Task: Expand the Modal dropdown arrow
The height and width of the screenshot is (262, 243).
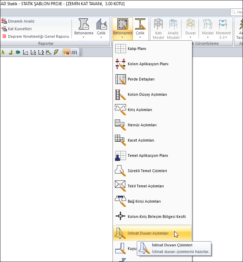Action: tap(208, 37)
